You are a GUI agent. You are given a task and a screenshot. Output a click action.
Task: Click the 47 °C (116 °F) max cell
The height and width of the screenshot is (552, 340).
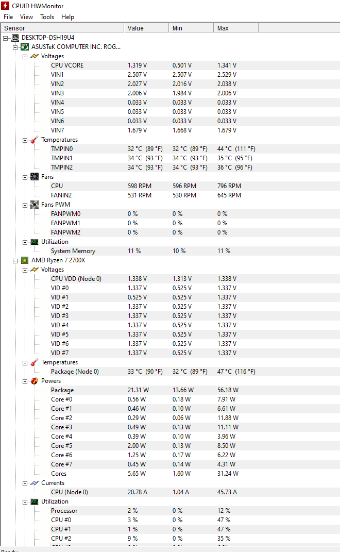[x=236, y=372]
